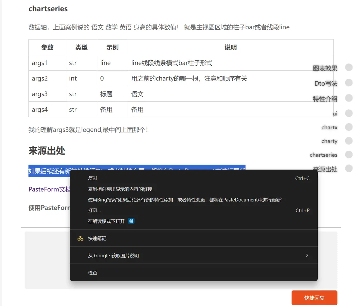Expand the Google image description submenu arrow
The image size is (357, 306).
(x=307, y=255)
